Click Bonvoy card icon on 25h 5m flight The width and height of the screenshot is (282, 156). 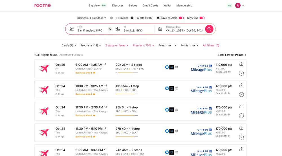(176, 109)
